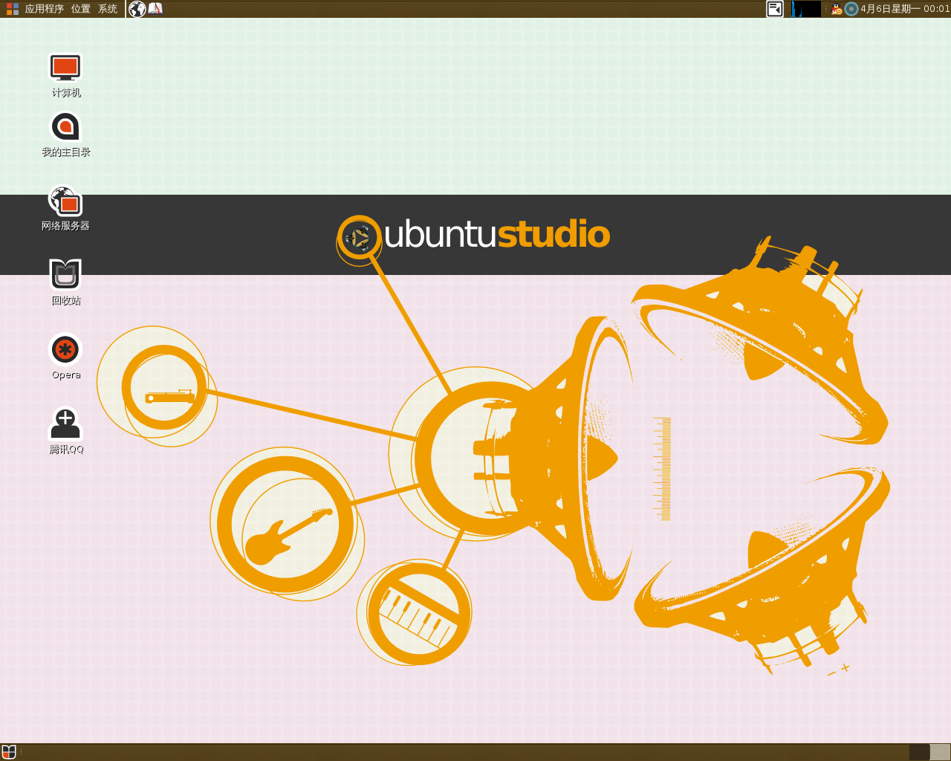Click the open book launcher in top panel
Viewport: 951px width, 761px height.
pyautogui.click(x=155, y=9)
